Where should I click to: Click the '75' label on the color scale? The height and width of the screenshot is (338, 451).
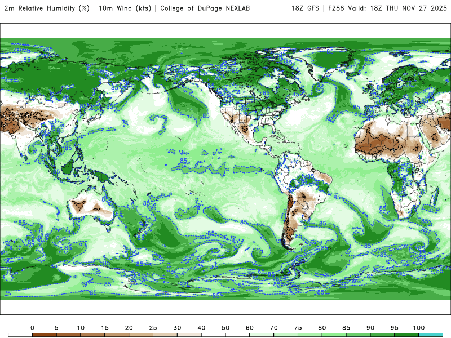(x=298, y=328)
